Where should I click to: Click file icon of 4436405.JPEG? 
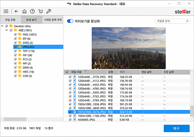[x=75, y=119]
